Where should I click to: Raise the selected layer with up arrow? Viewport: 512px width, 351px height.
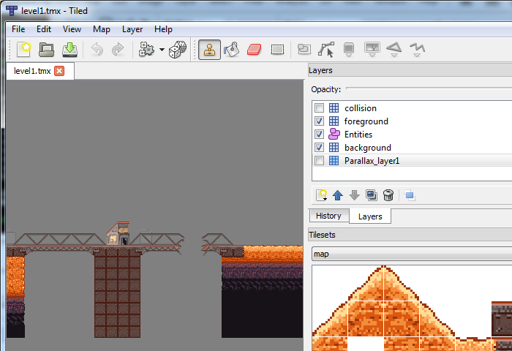point(338,195)
